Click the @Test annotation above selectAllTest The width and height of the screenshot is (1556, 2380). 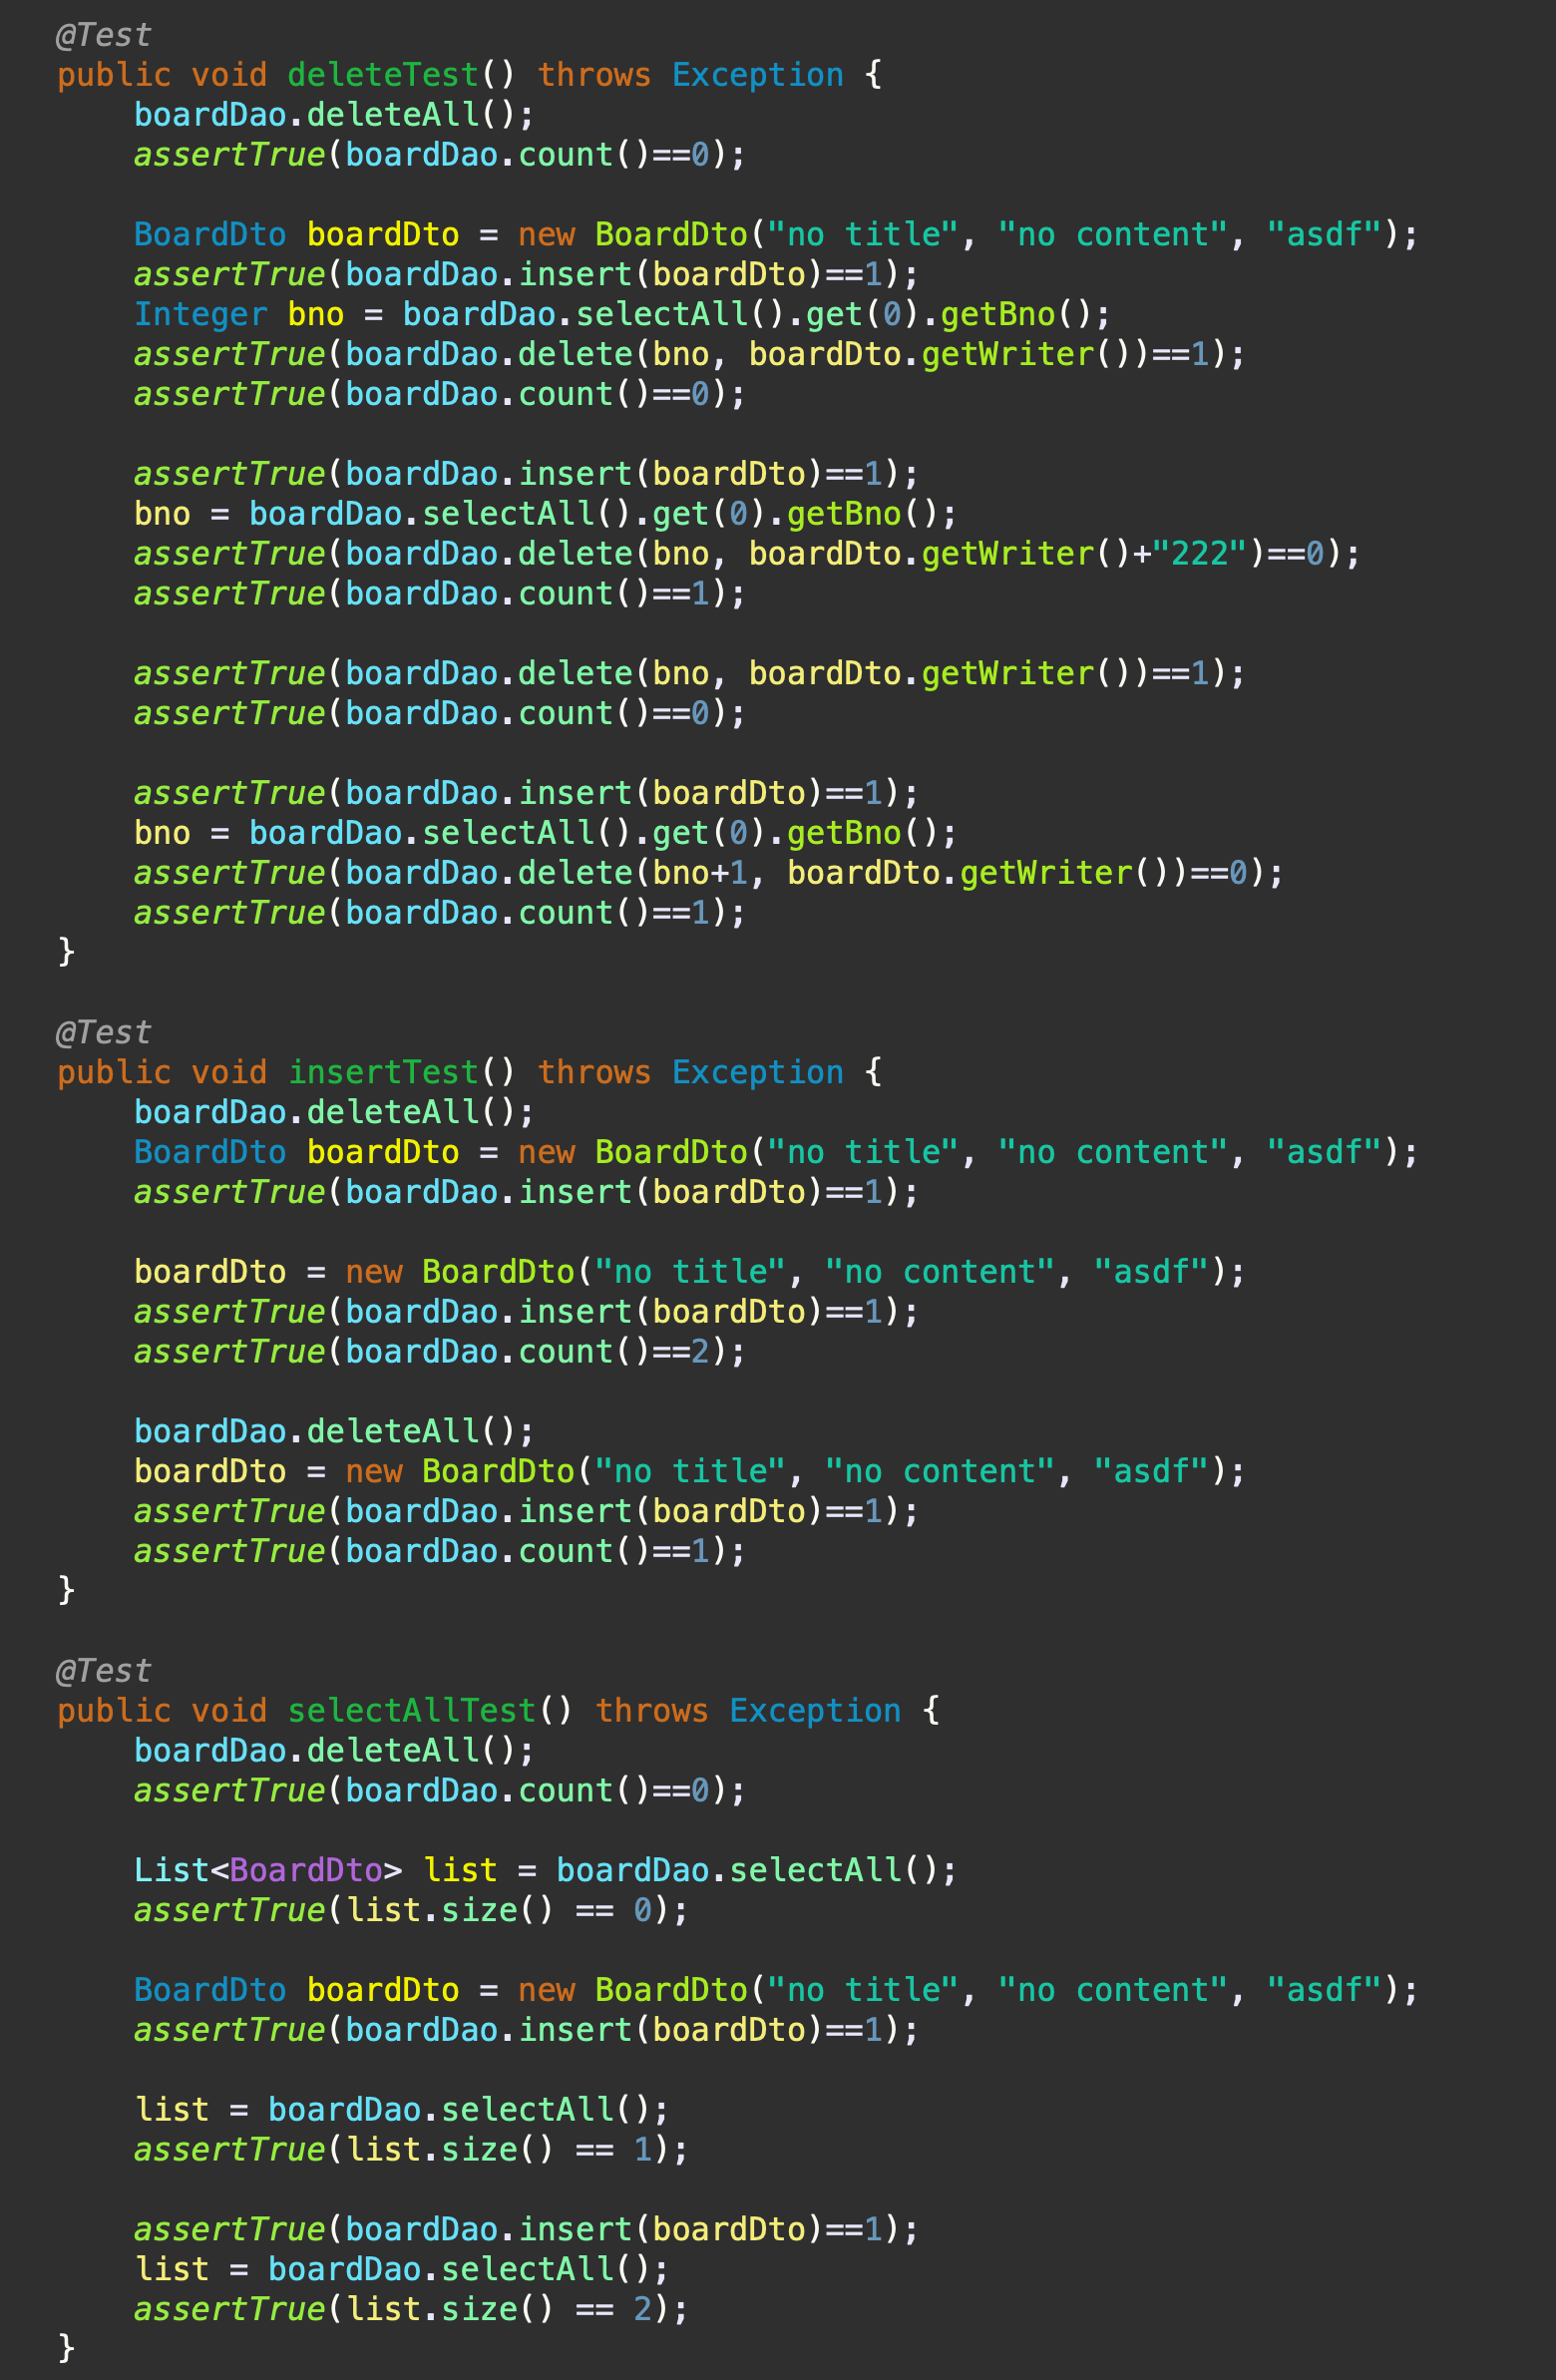pyautogui.click(x=104, y=1670)
